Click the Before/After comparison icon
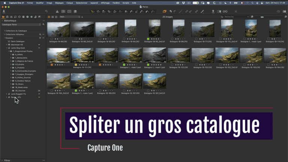 pos(219,11)
